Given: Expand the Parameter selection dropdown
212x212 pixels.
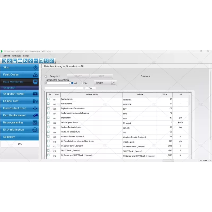Looking at the screenshot, I should (x=70, y=83).
